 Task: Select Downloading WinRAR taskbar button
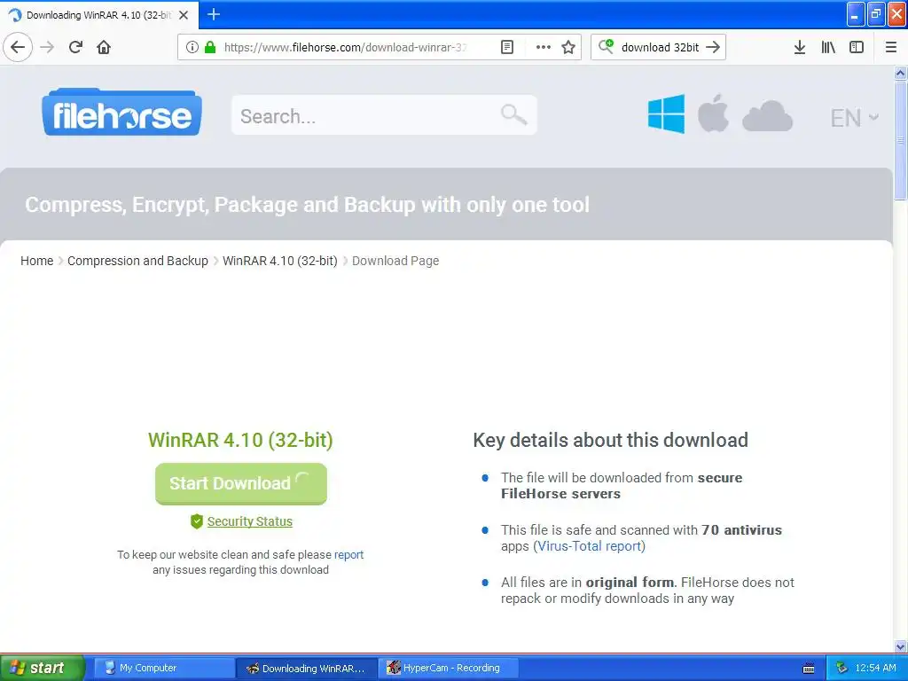coord(307,668)
